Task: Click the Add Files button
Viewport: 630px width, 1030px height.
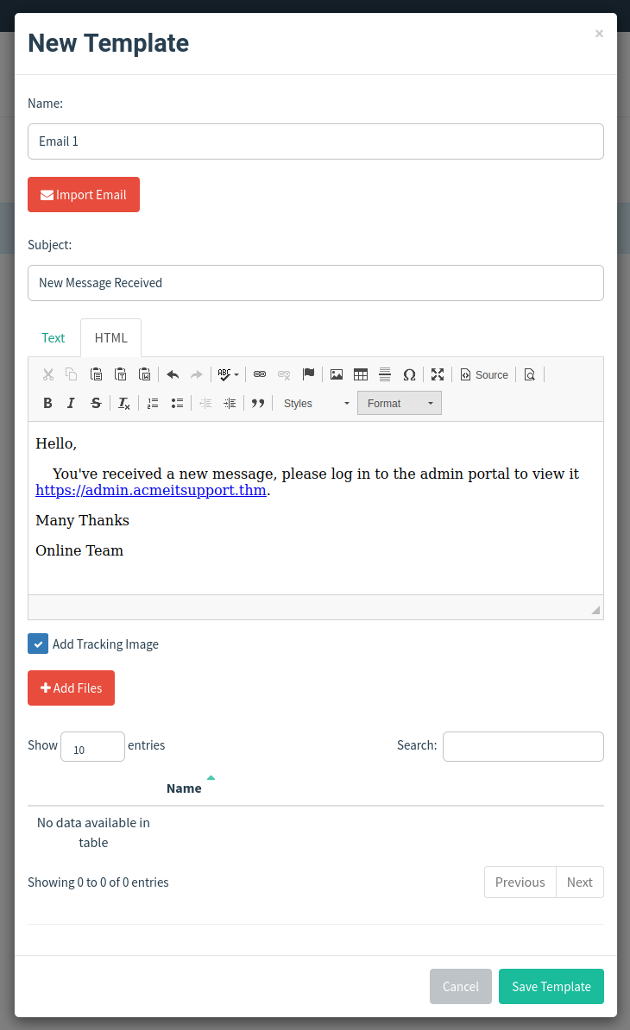Action: point(71,688)
